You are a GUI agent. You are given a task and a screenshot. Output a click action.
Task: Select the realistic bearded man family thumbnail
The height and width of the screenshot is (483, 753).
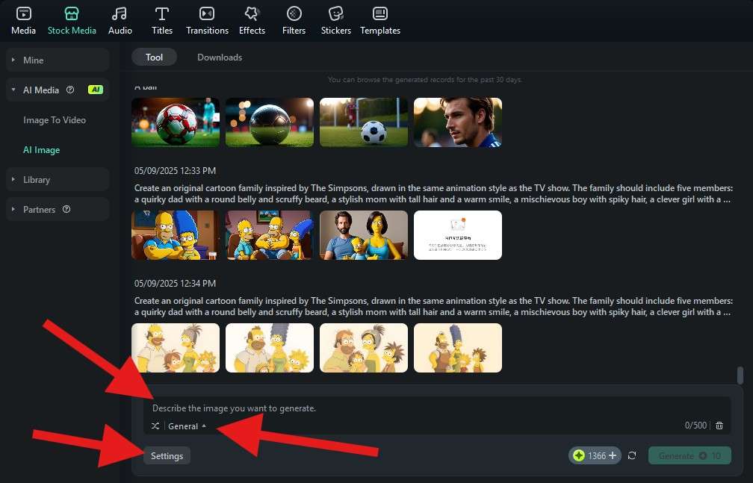click(x=364, y=235)
